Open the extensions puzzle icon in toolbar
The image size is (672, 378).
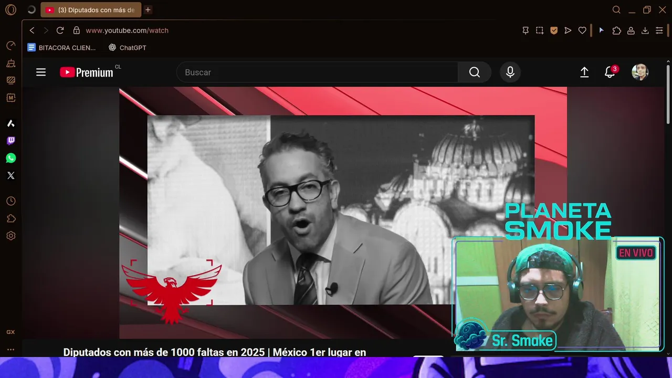tap(617, 30)
